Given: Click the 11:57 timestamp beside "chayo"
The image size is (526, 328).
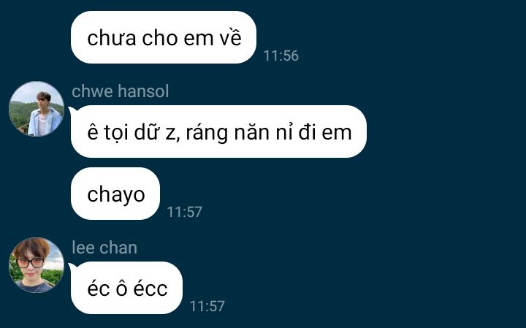Looking at the screenshot, I should (185, 212).
